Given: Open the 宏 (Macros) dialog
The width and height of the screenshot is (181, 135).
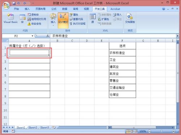Looking at the screenshot, I should point(22,19).
